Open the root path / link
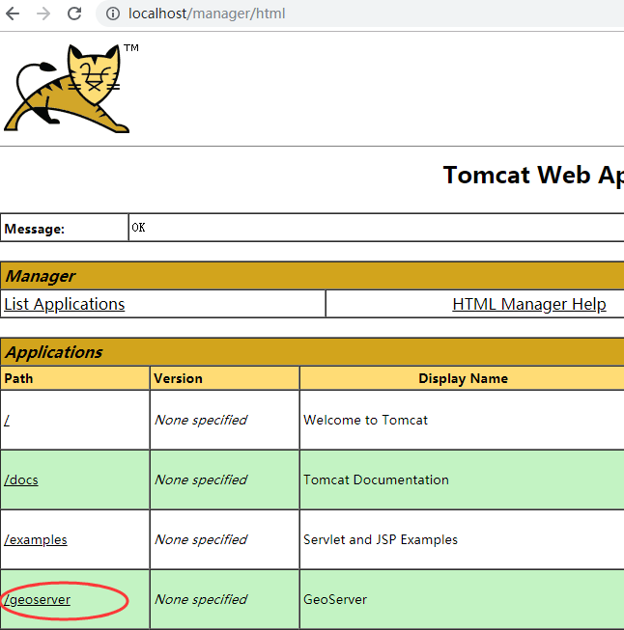The width and height of the screenshot is (624, 630). [x=7, y=421]
